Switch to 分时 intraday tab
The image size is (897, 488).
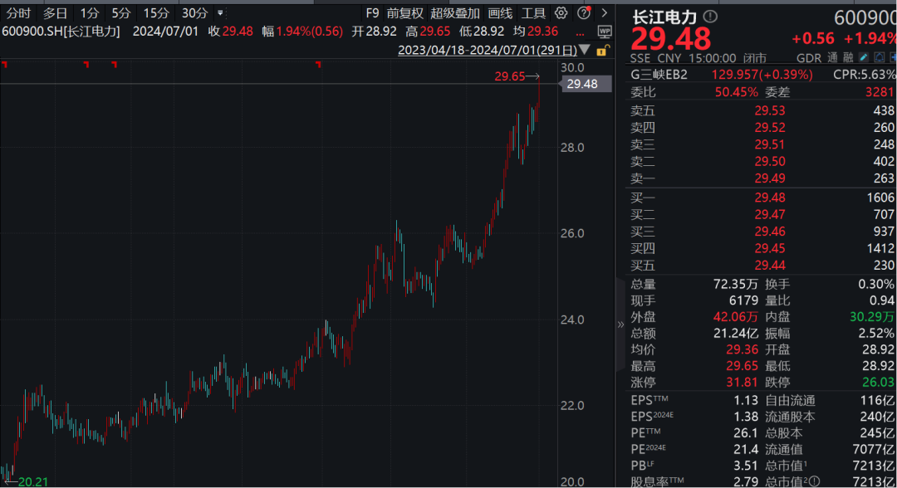(18, 13)
